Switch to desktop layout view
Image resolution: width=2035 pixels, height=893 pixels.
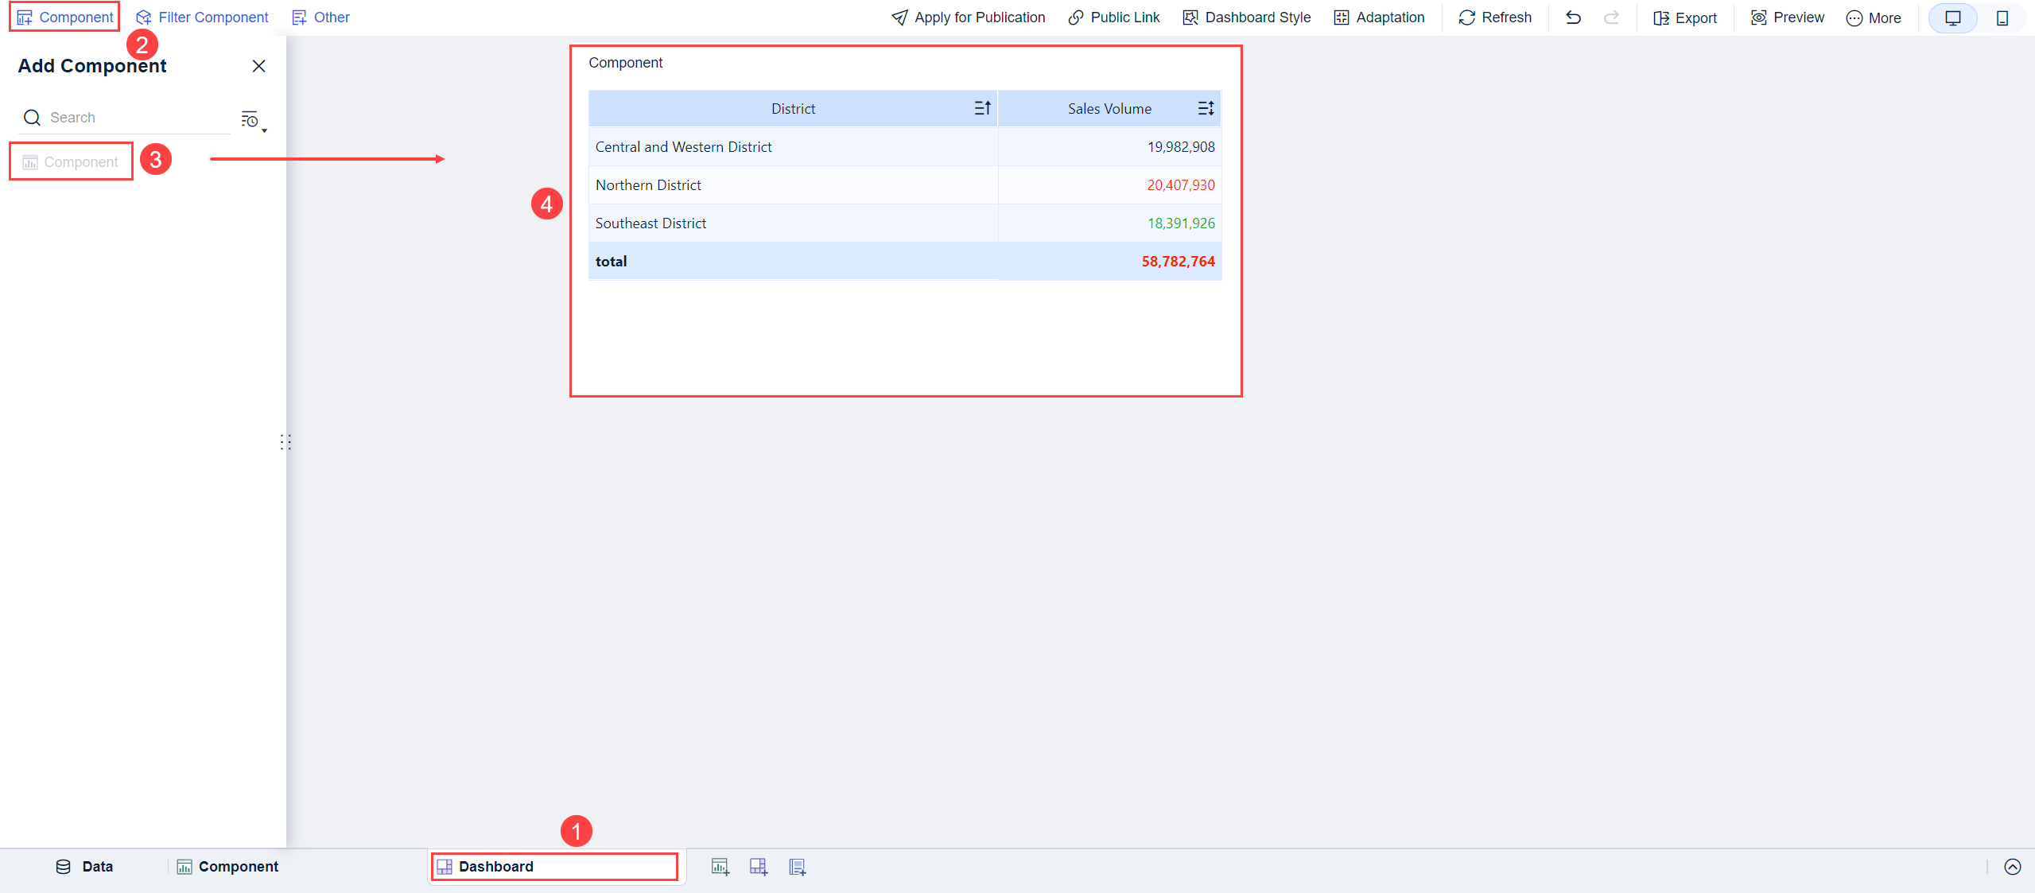tap(1952, 17)
